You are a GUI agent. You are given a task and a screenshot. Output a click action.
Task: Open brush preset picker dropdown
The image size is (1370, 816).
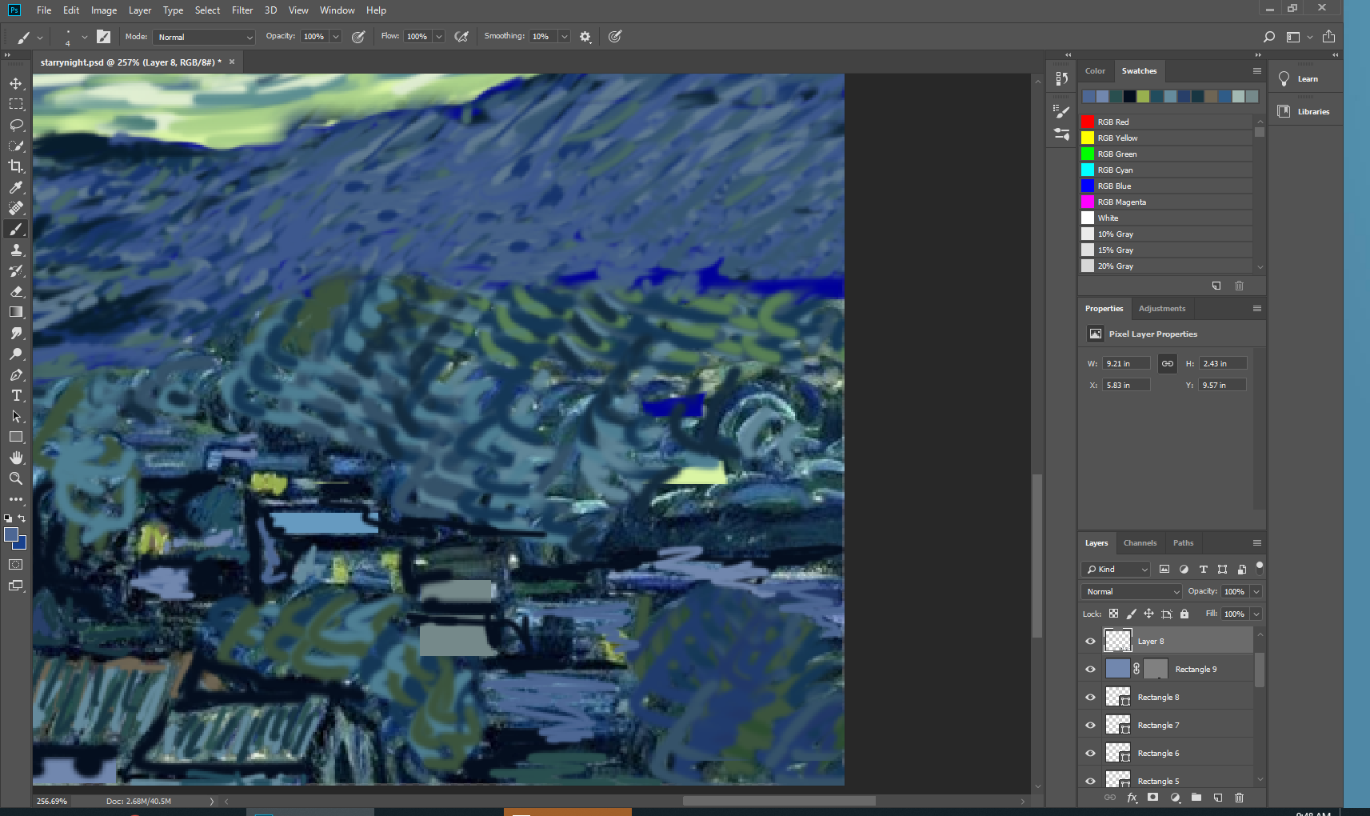[x=85, y=37]
